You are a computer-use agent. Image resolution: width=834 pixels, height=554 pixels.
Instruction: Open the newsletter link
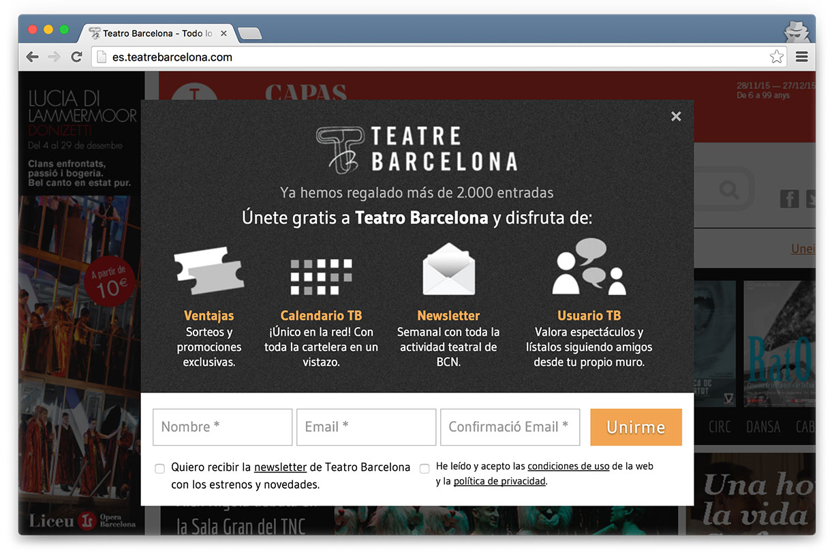(280, 467)
